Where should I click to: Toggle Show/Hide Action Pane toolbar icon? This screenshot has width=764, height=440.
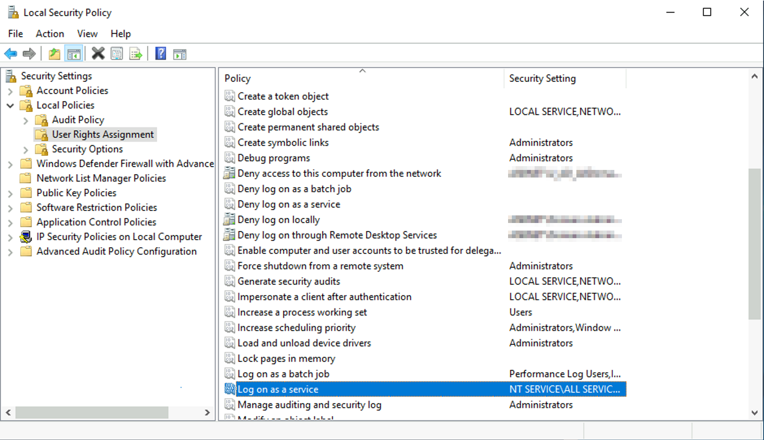(x=179, y=54)
